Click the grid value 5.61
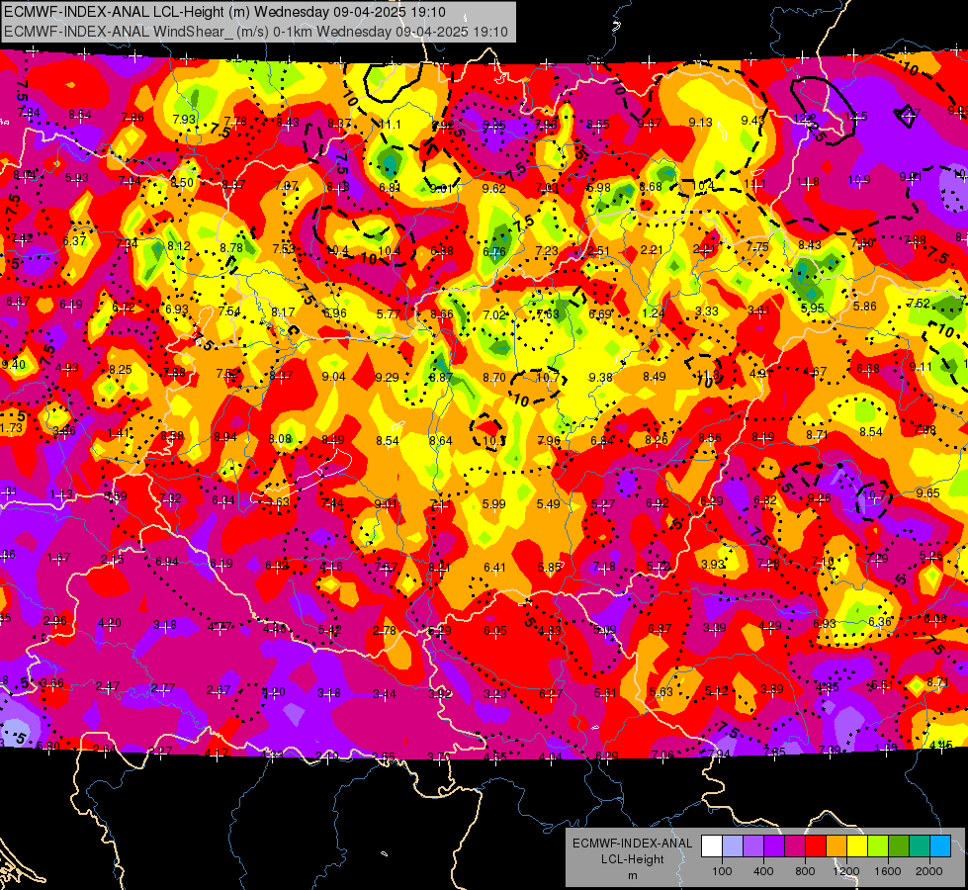 [x=605, y=693]
